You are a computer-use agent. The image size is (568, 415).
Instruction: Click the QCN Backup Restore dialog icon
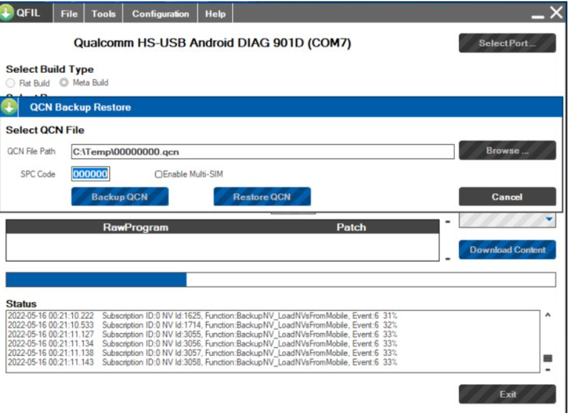[8, 107]
